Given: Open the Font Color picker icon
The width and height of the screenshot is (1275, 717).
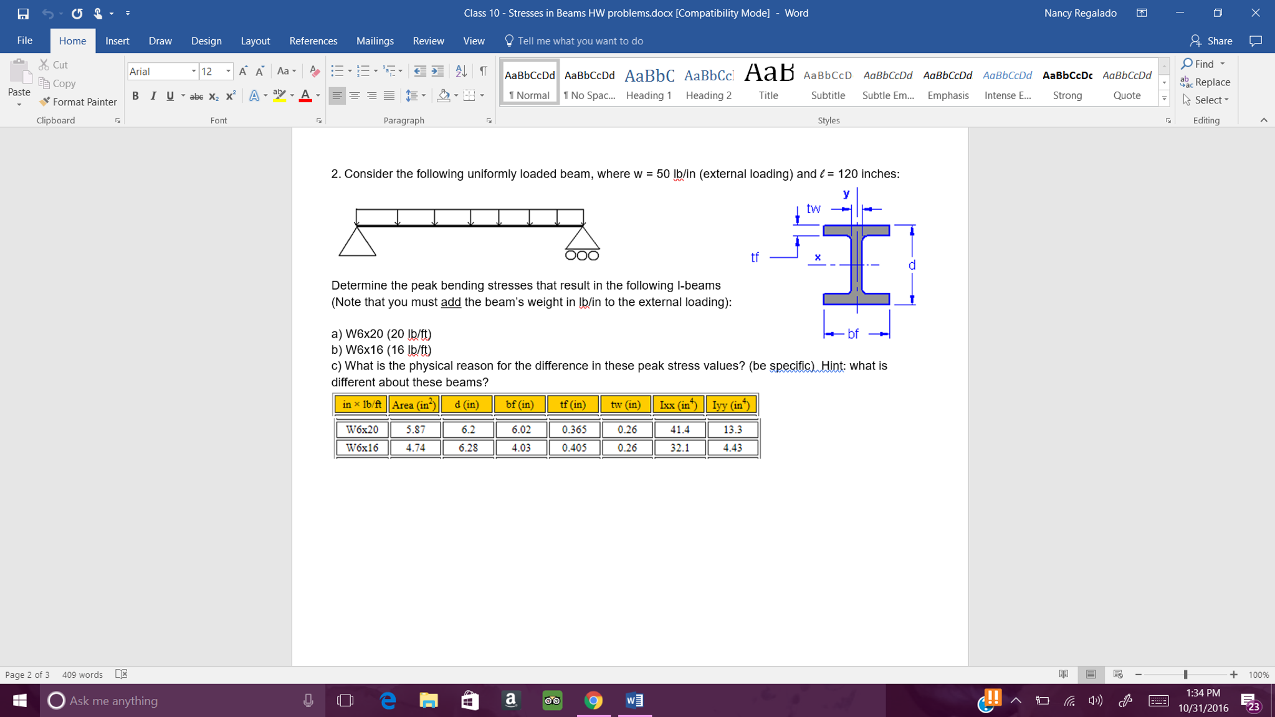Looking at the screenshot, I should pyautogui.click(x=305, y=96).
